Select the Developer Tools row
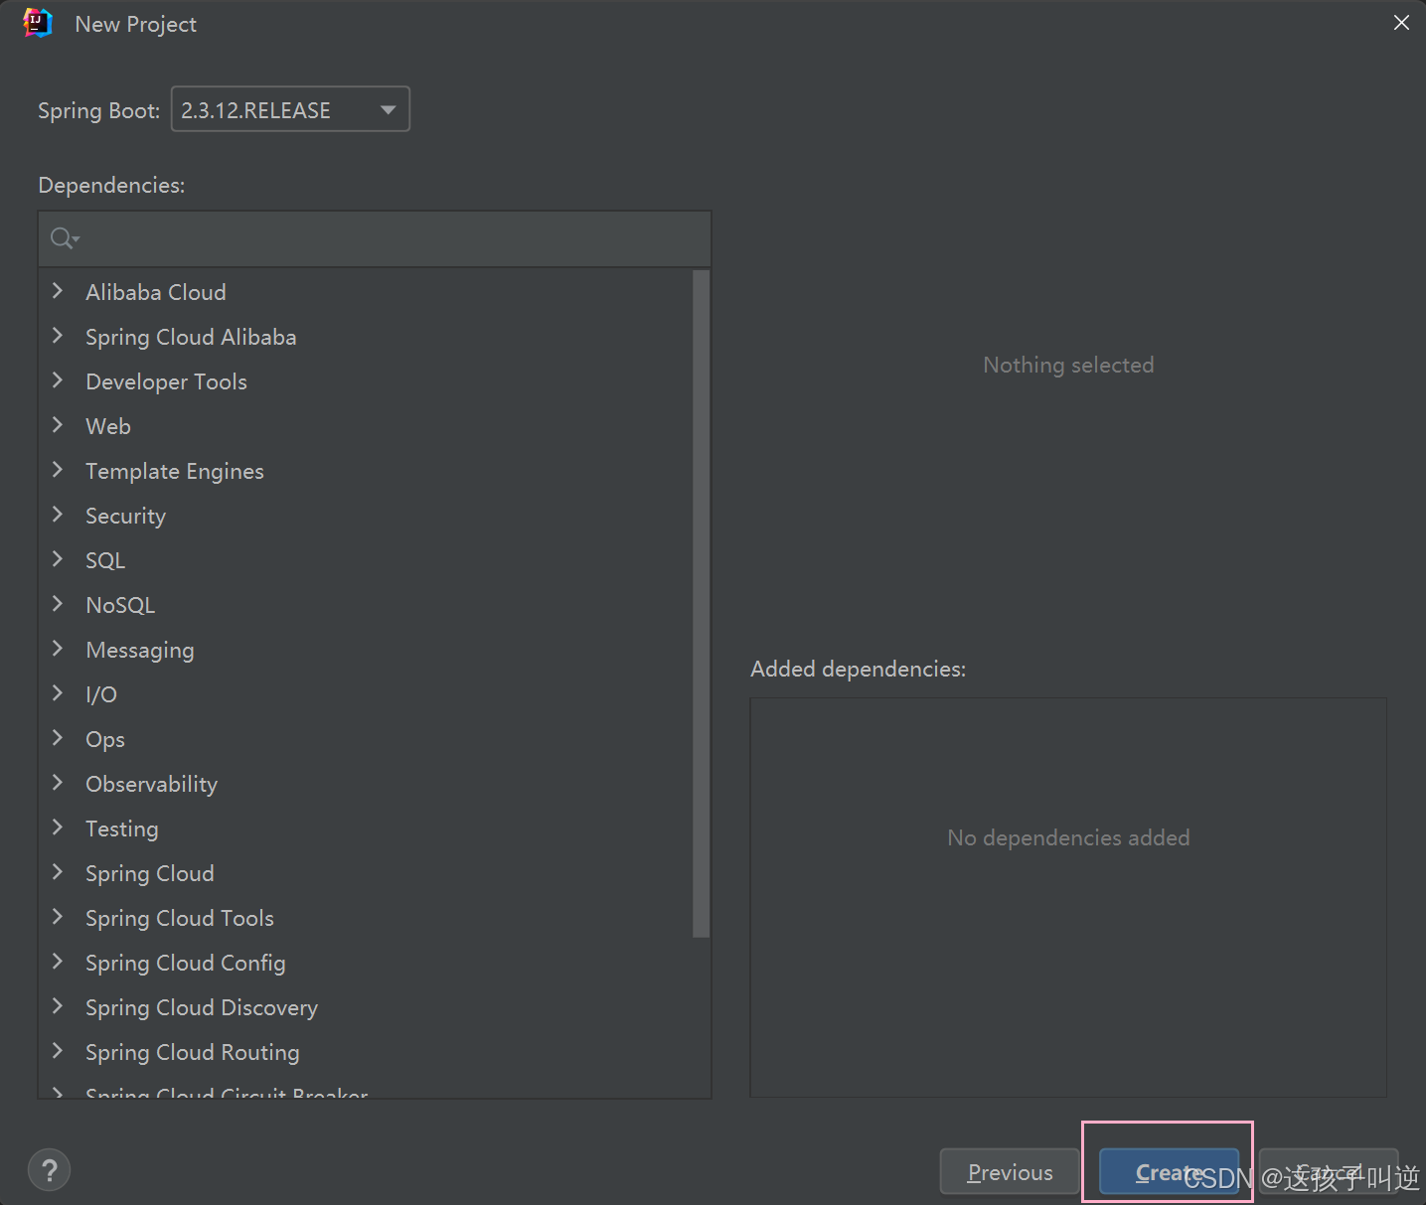The image size is (1426, 1205). [366, 381]
